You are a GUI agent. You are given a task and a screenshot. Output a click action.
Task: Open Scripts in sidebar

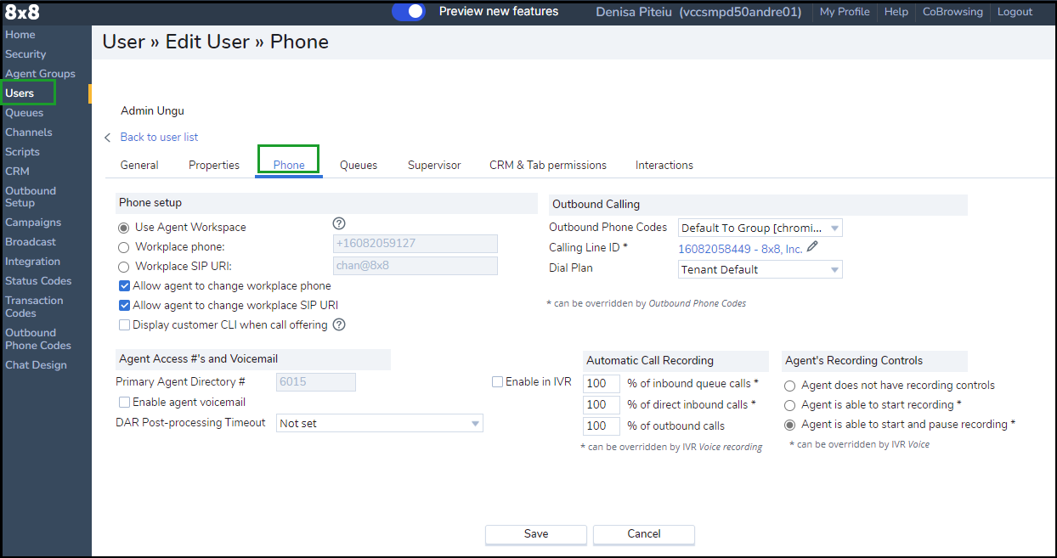(x=22, y=152)
